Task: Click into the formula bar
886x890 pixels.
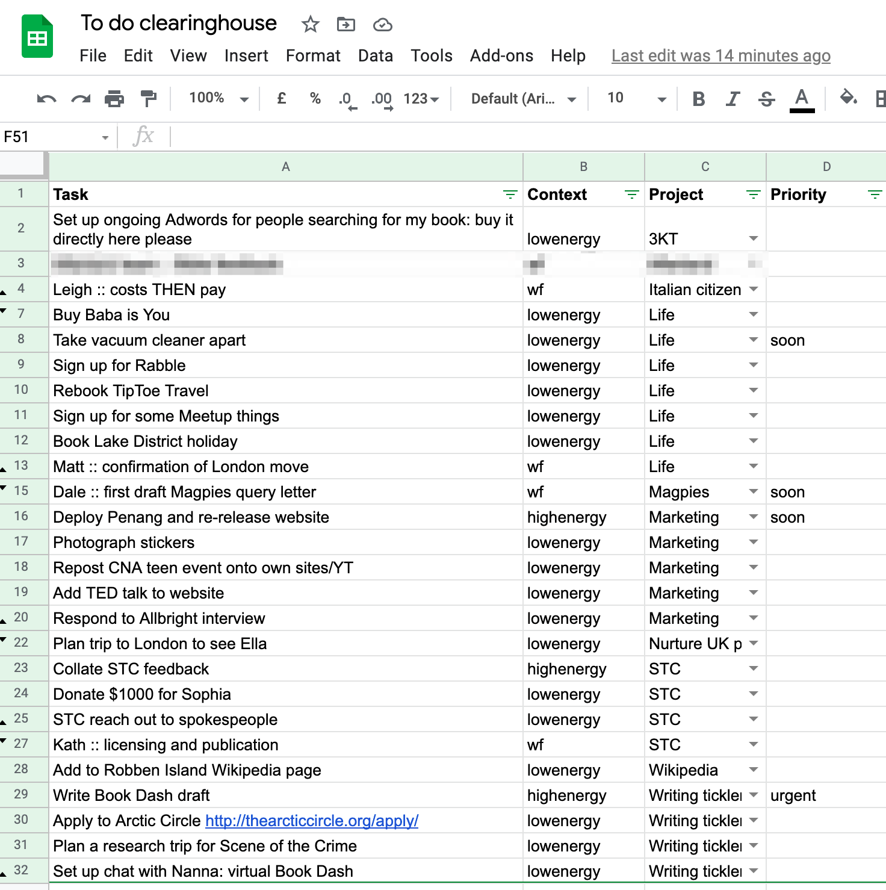Action: pyautogui.click(x=530, y=137)
